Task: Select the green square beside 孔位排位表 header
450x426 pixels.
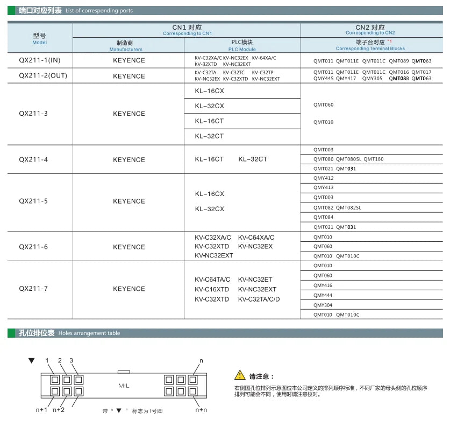Action: pyautogui.click(x=11, y=333)
